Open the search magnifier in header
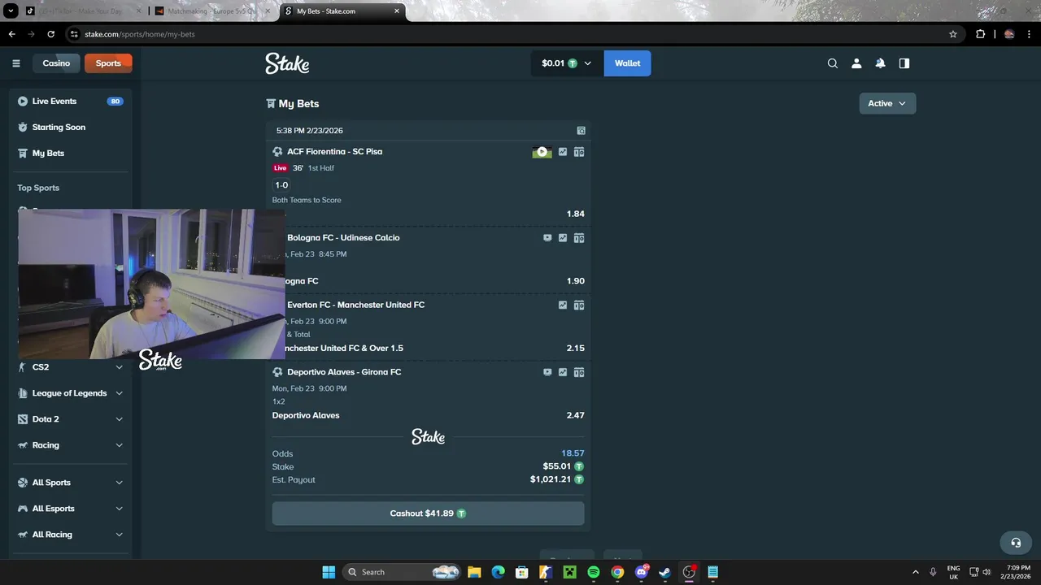The height and width of the screenshot is (585, 1041). 833,63
